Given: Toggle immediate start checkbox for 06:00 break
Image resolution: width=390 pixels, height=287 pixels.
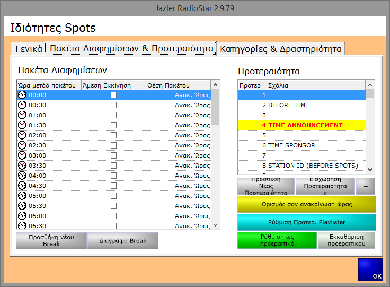Looking at the screenshot, I should tap(114, 216).
